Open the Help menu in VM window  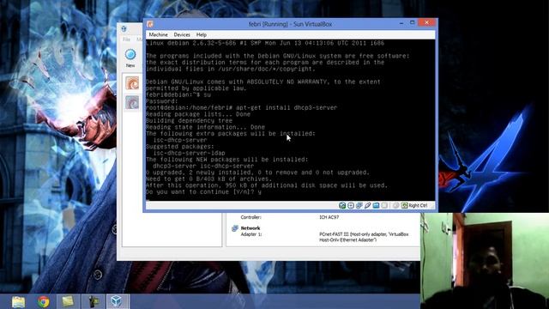pos(202,34)
